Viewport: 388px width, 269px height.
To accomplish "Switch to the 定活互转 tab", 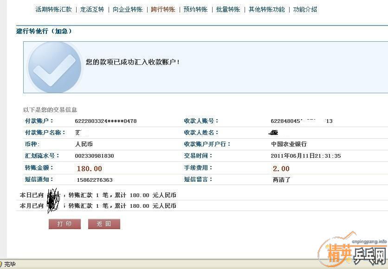I will [x=92, y=9].
